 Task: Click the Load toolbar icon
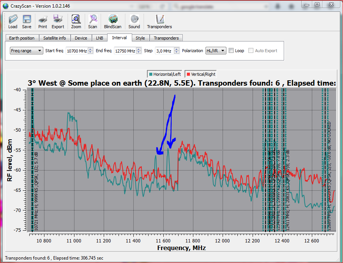(x=13, y=21)
